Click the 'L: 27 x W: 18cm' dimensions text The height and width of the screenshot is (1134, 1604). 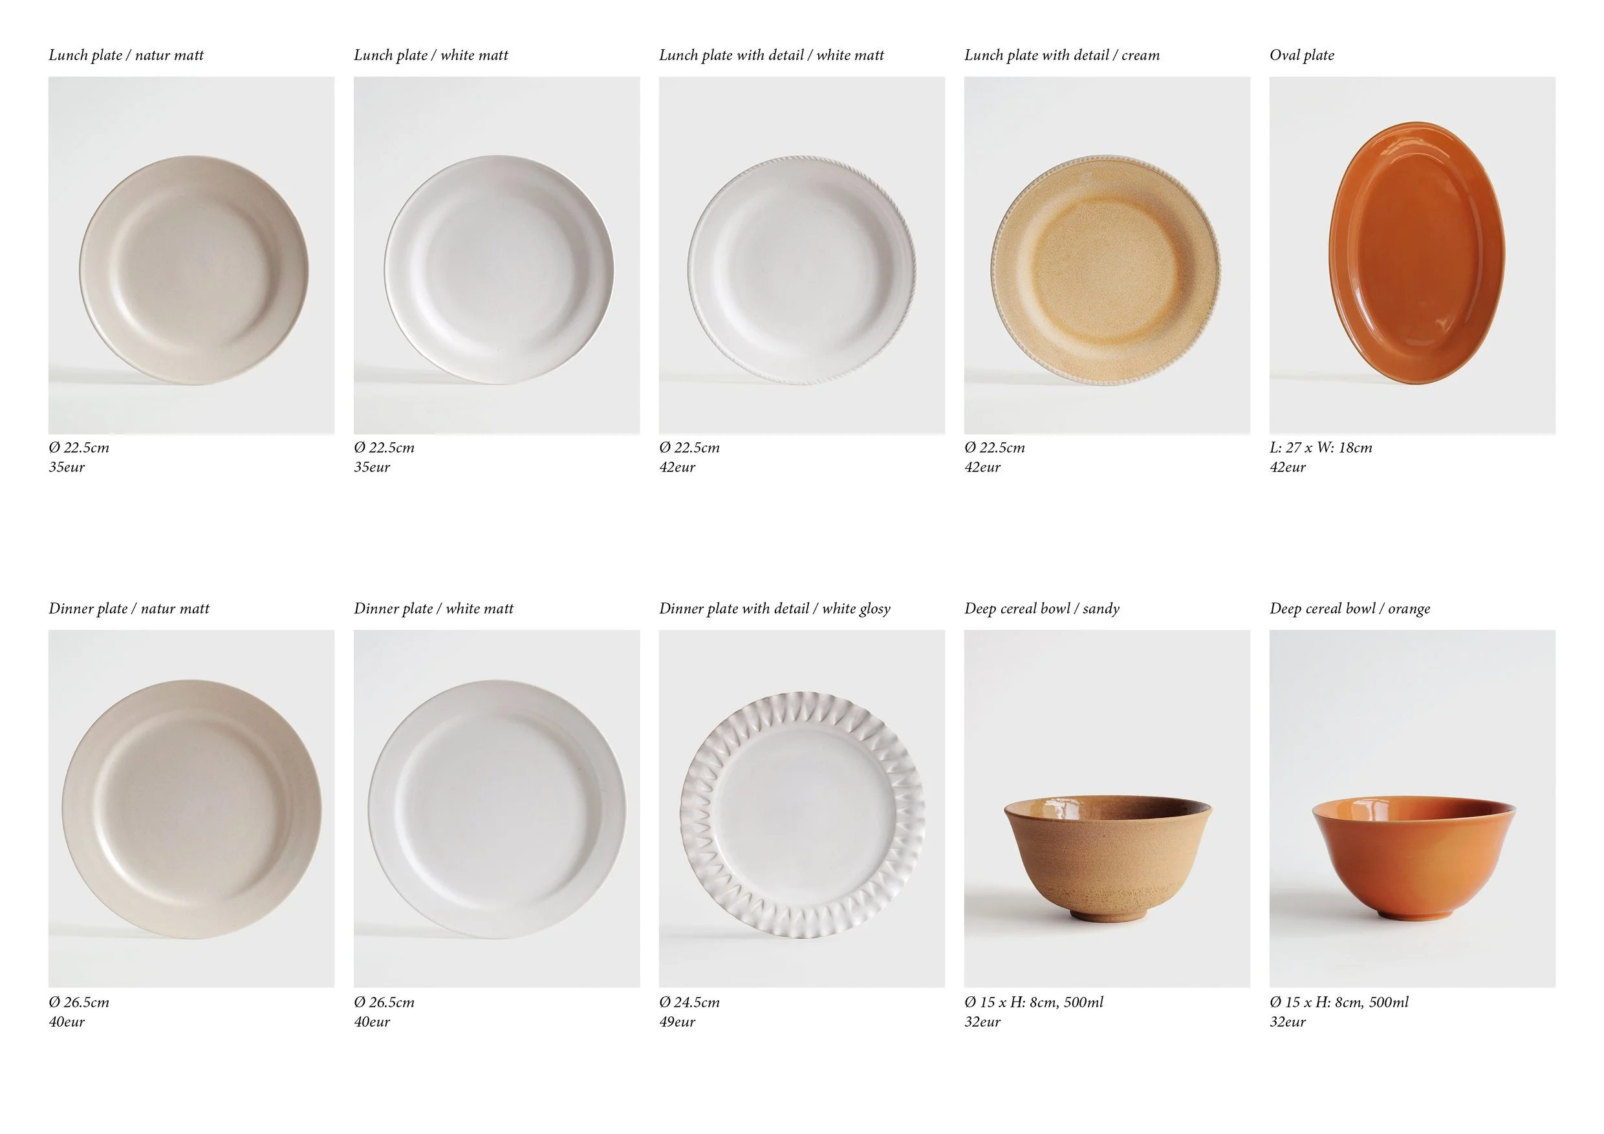pos(1321,447)
